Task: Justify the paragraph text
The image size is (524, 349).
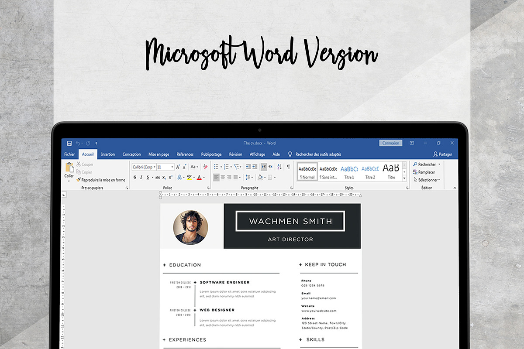Action: 236,178
